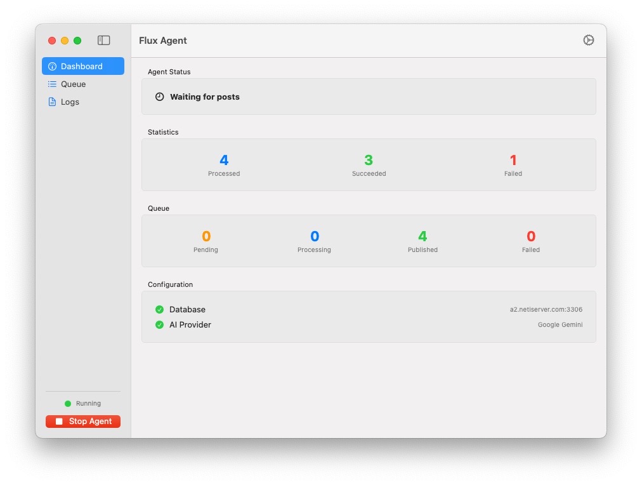Click the Database green checkmark icon

point(159,310)
